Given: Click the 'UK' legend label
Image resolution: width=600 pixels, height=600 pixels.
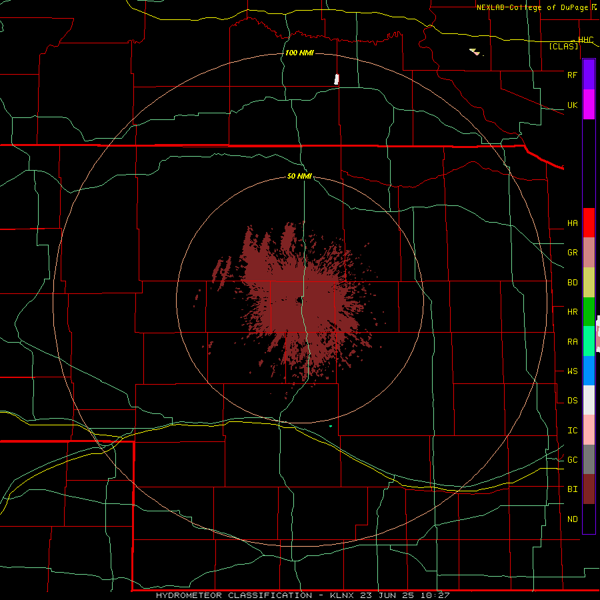Looking at the screenshot, I should (x=572, y=105).
